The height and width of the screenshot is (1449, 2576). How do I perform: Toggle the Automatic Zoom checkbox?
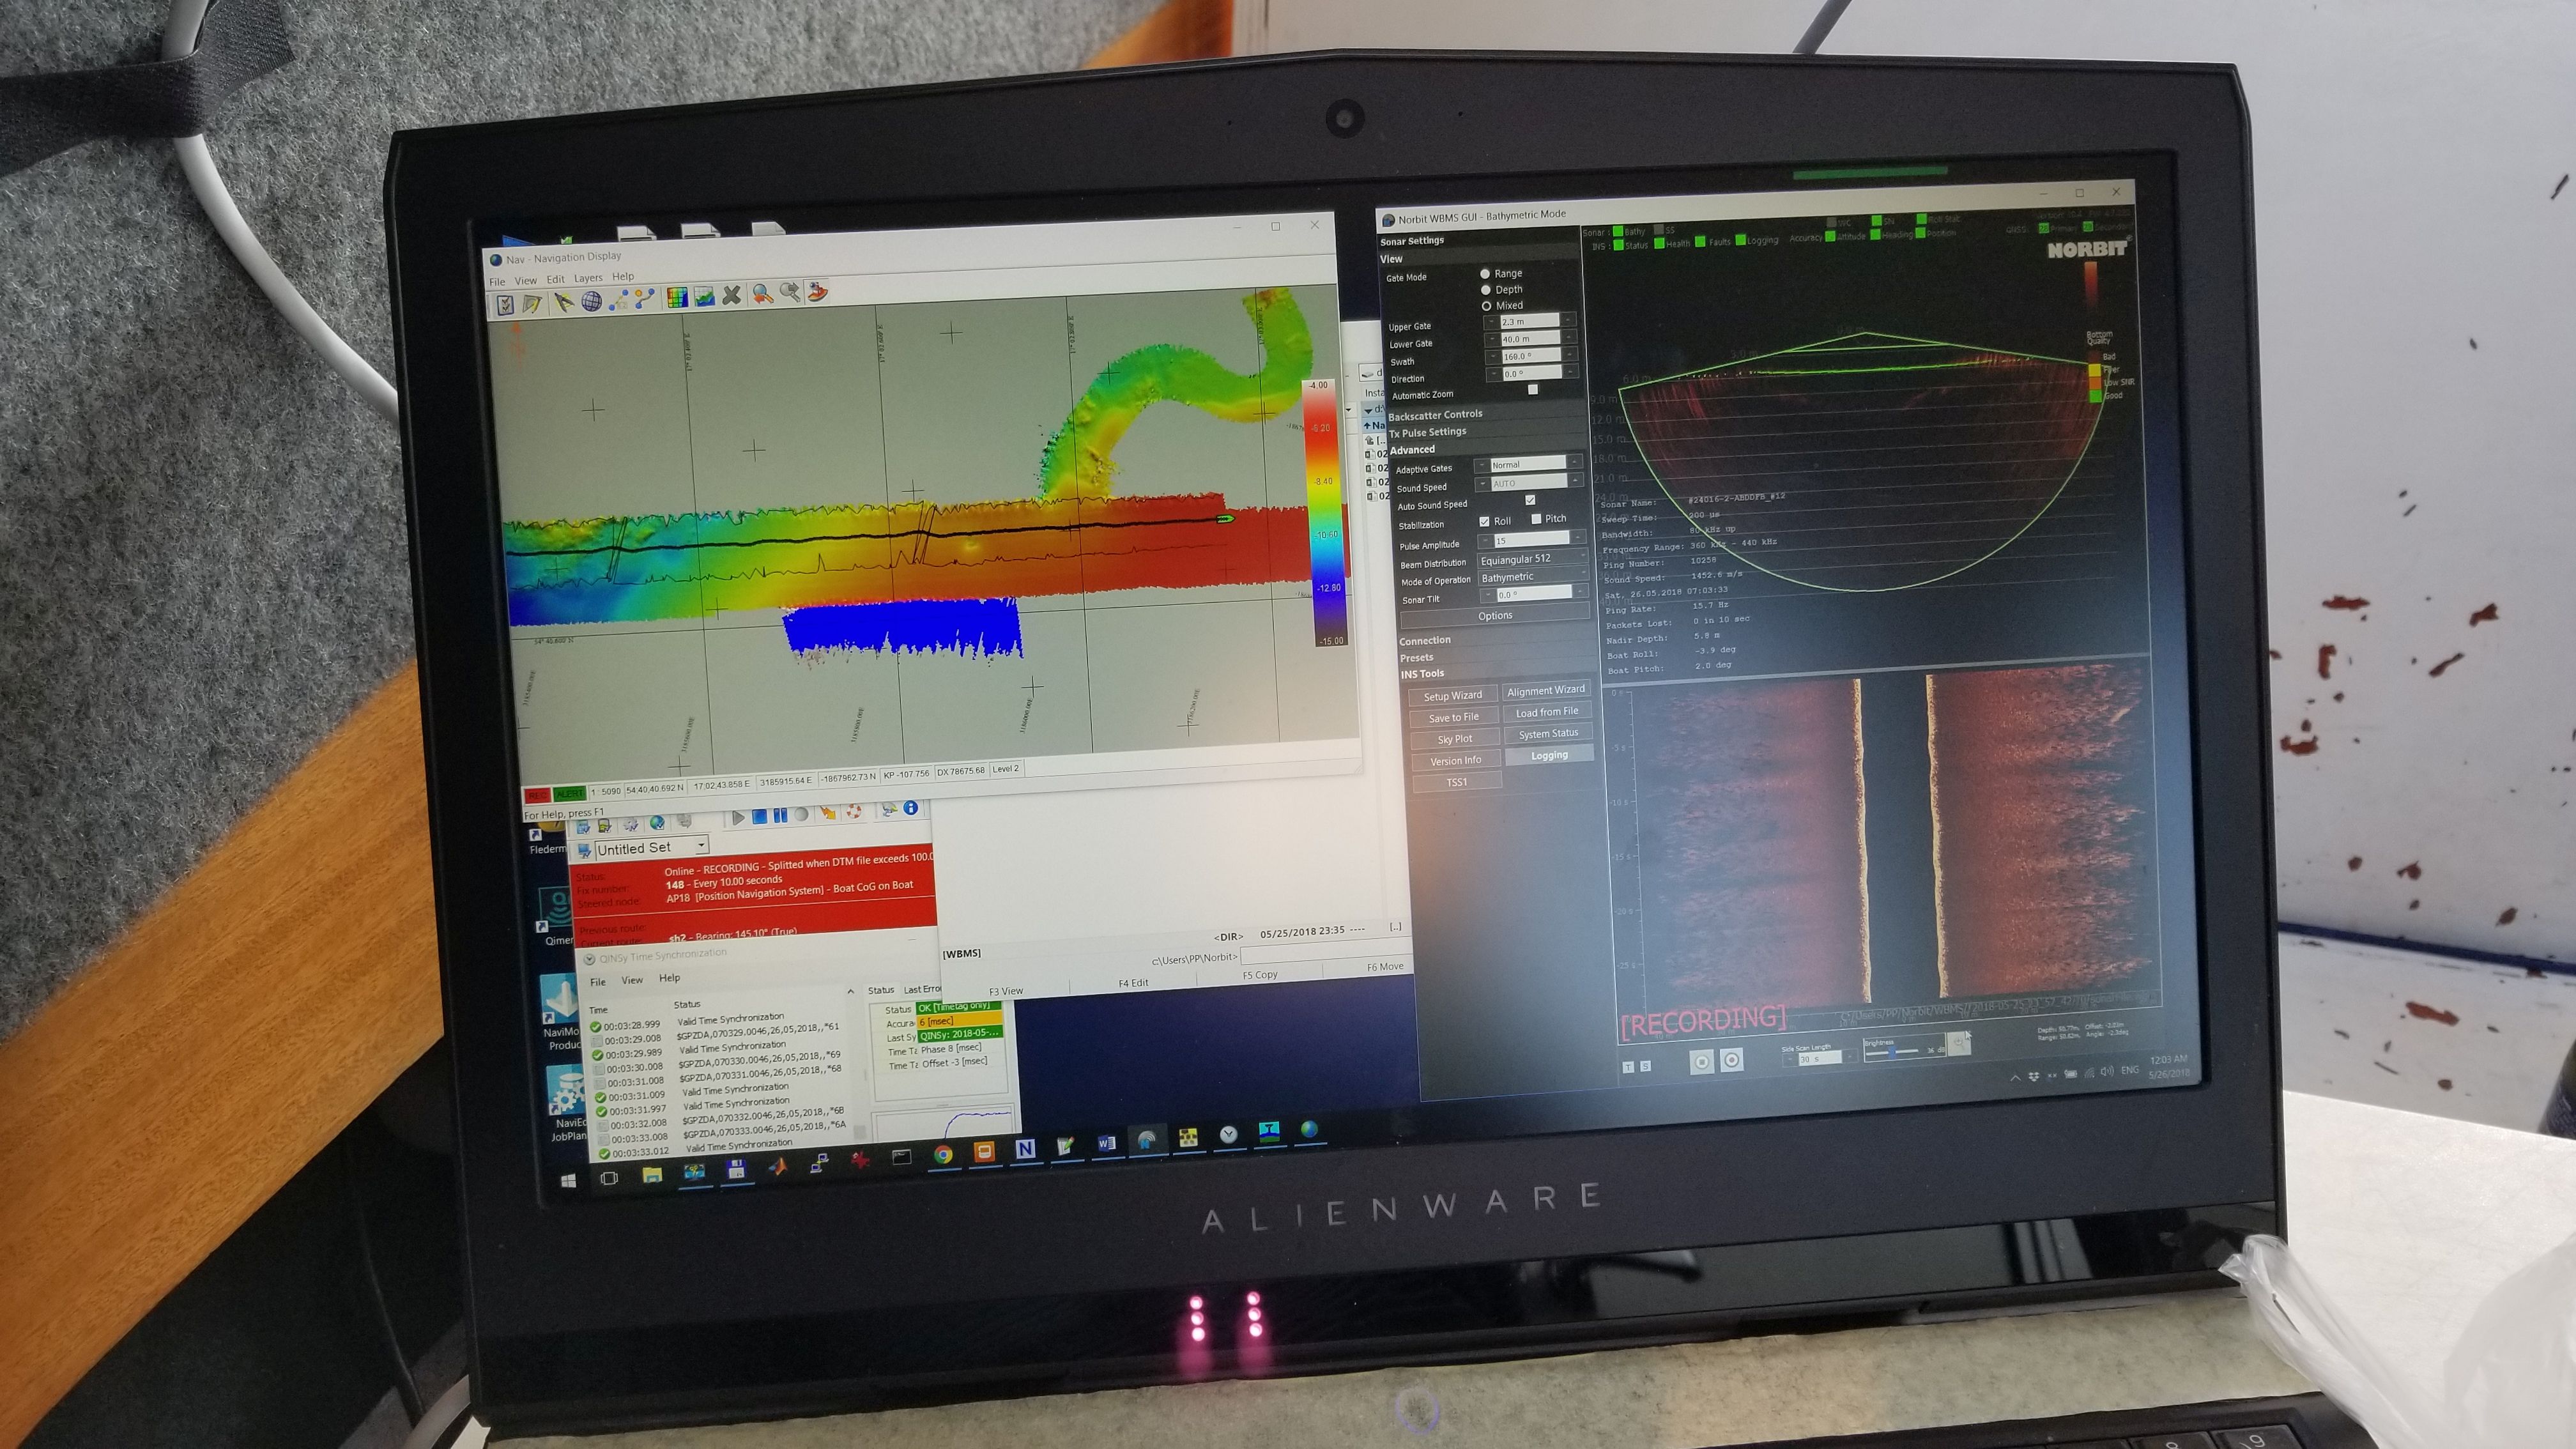click(1532, 390)
